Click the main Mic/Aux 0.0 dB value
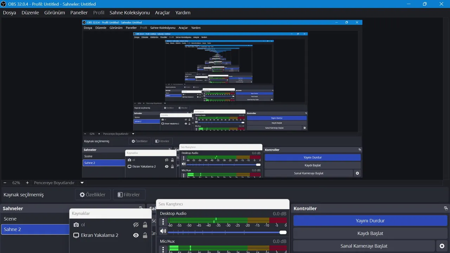 [x=279, y=241]
